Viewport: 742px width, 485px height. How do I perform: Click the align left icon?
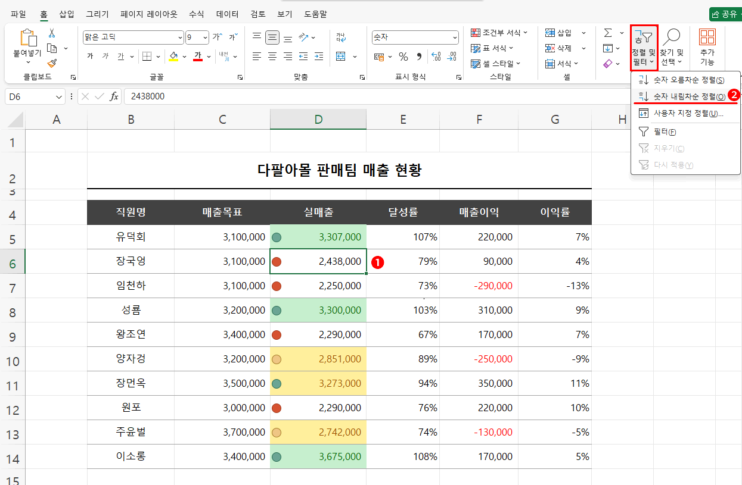click(x=257, y=57)
